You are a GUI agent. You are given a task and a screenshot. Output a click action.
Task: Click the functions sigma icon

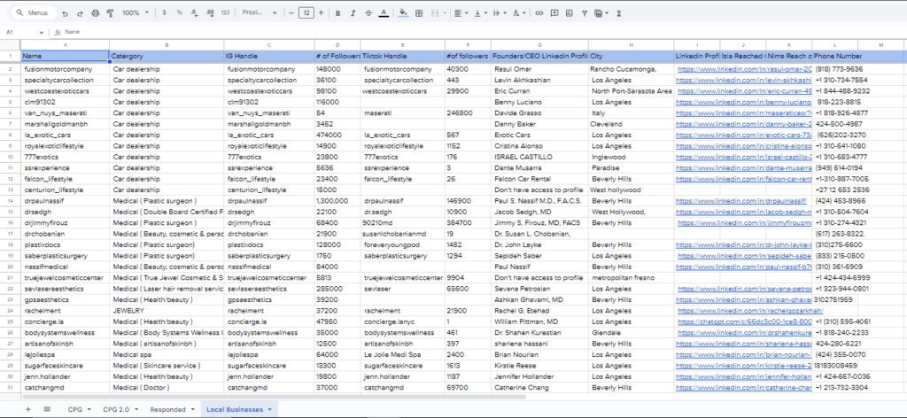619,12
